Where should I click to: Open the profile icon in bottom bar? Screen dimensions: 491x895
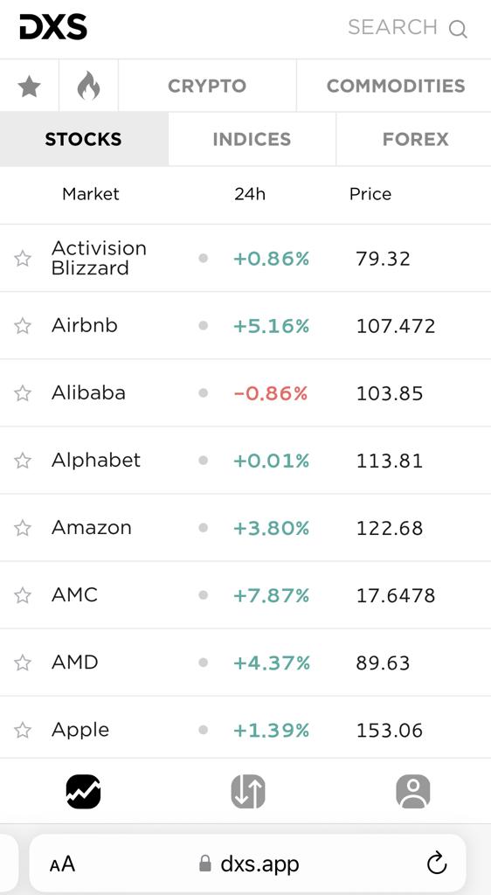(413, 791)
